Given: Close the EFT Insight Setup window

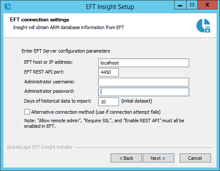Looking at the screenshot, I should 207,5.
